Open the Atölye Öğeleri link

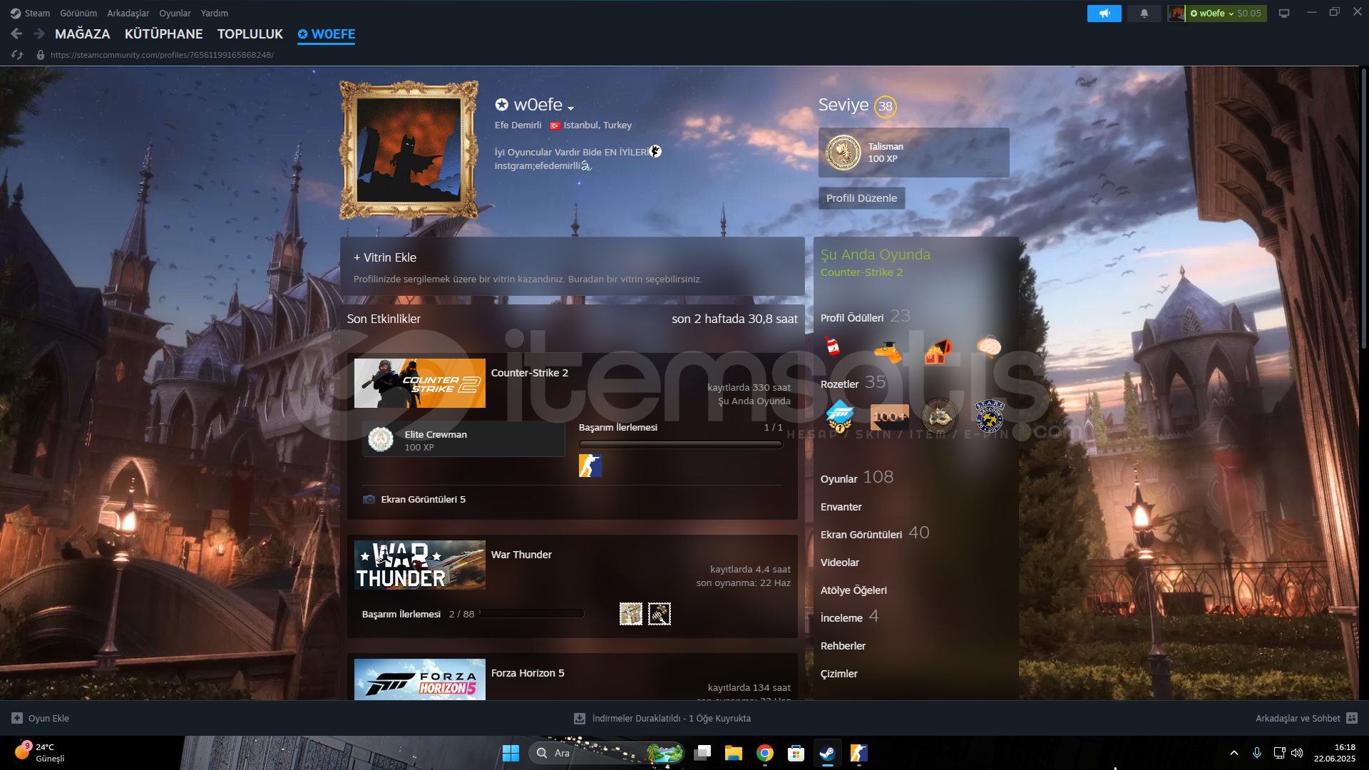(853, 590)
